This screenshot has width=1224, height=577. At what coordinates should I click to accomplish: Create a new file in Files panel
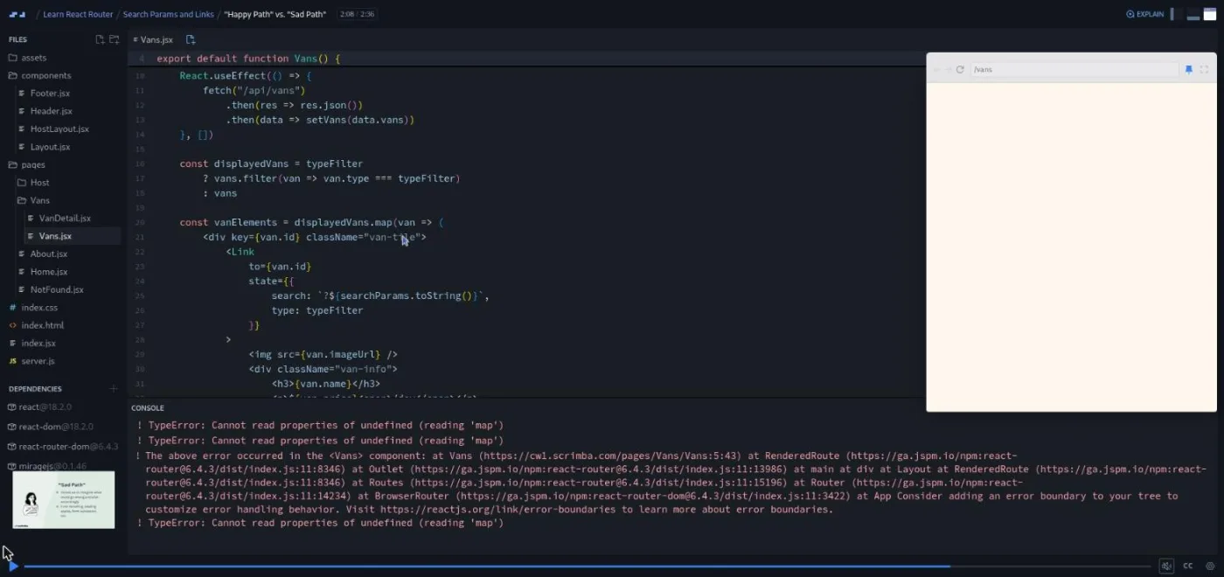100,39
